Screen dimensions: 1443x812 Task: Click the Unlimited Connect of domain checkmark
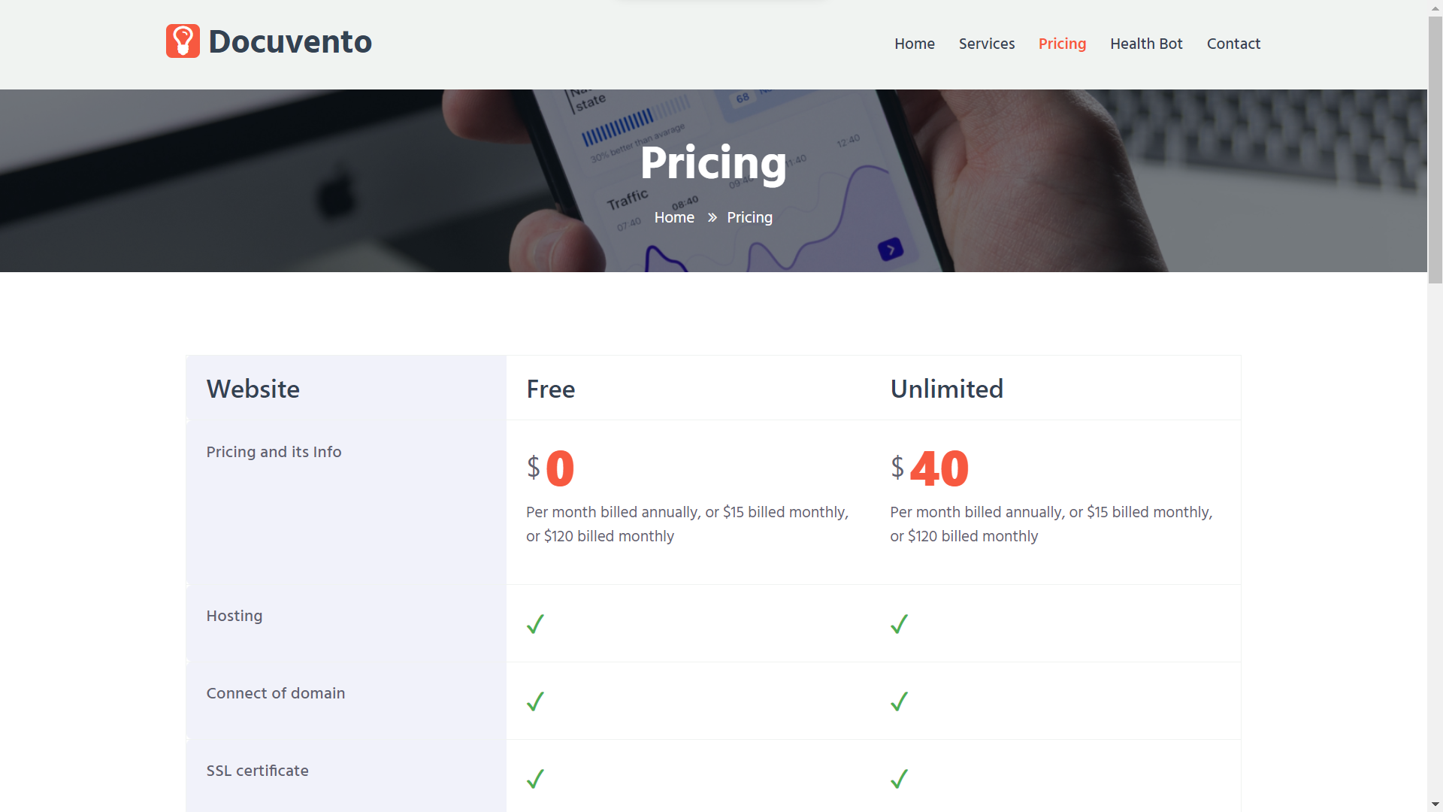point(899,701)
